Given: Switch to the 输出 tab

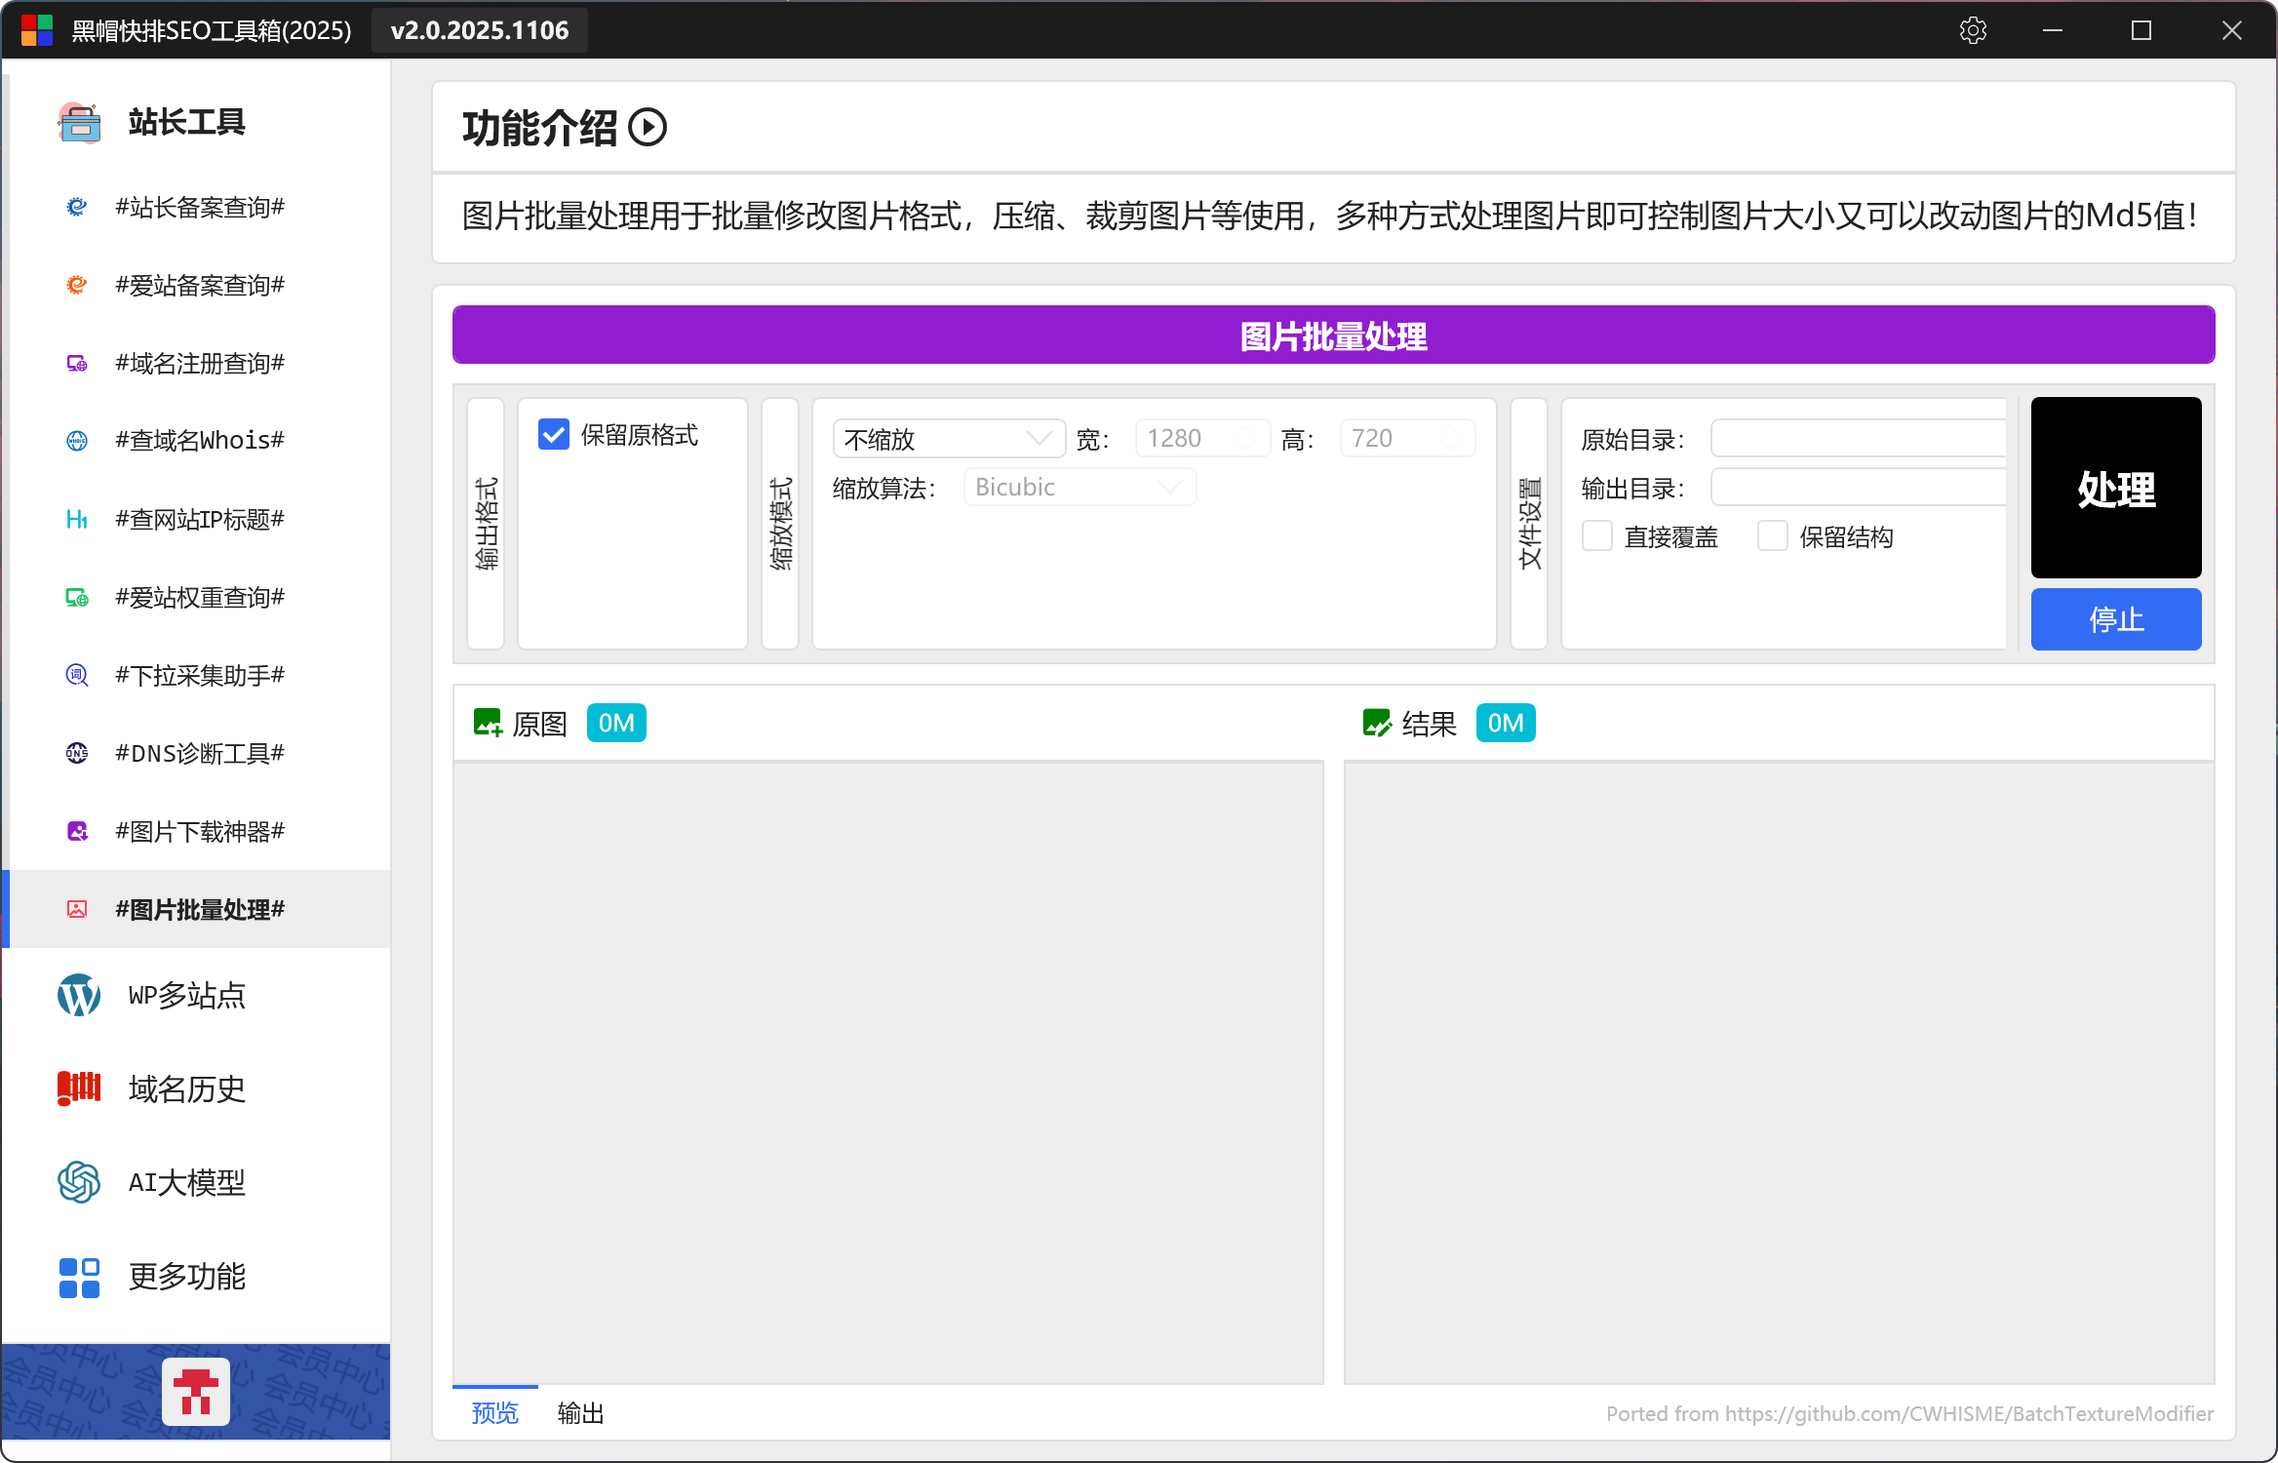Looking at the screenshot, I should pyautogui.click(x=581, y=1413).
